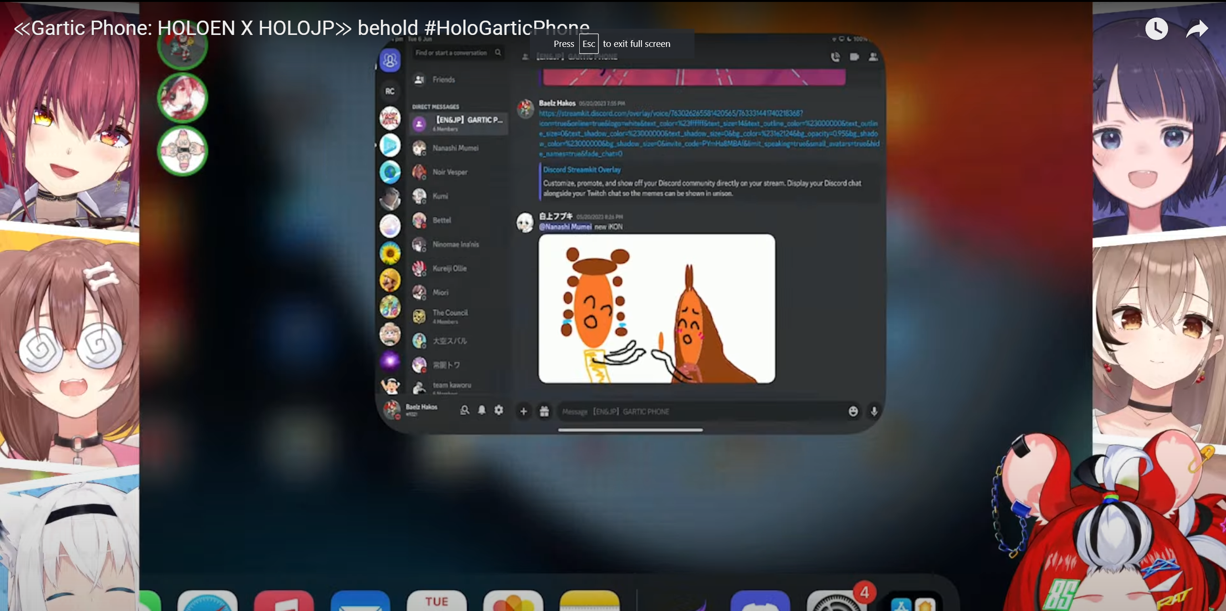Screen dimensions: 1226x611
Task: Open Mail app in the dock
Action: click(x=361, y=601)
